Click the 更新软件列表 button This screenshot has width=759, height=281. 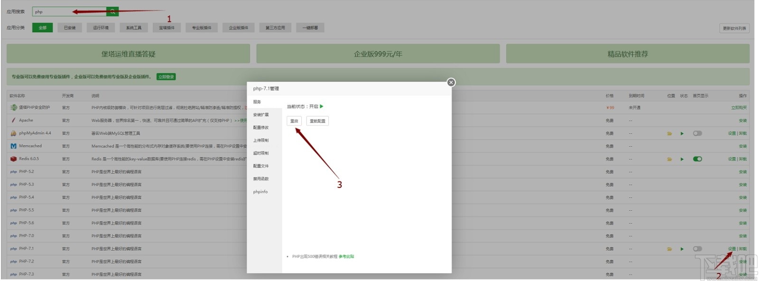734,28
